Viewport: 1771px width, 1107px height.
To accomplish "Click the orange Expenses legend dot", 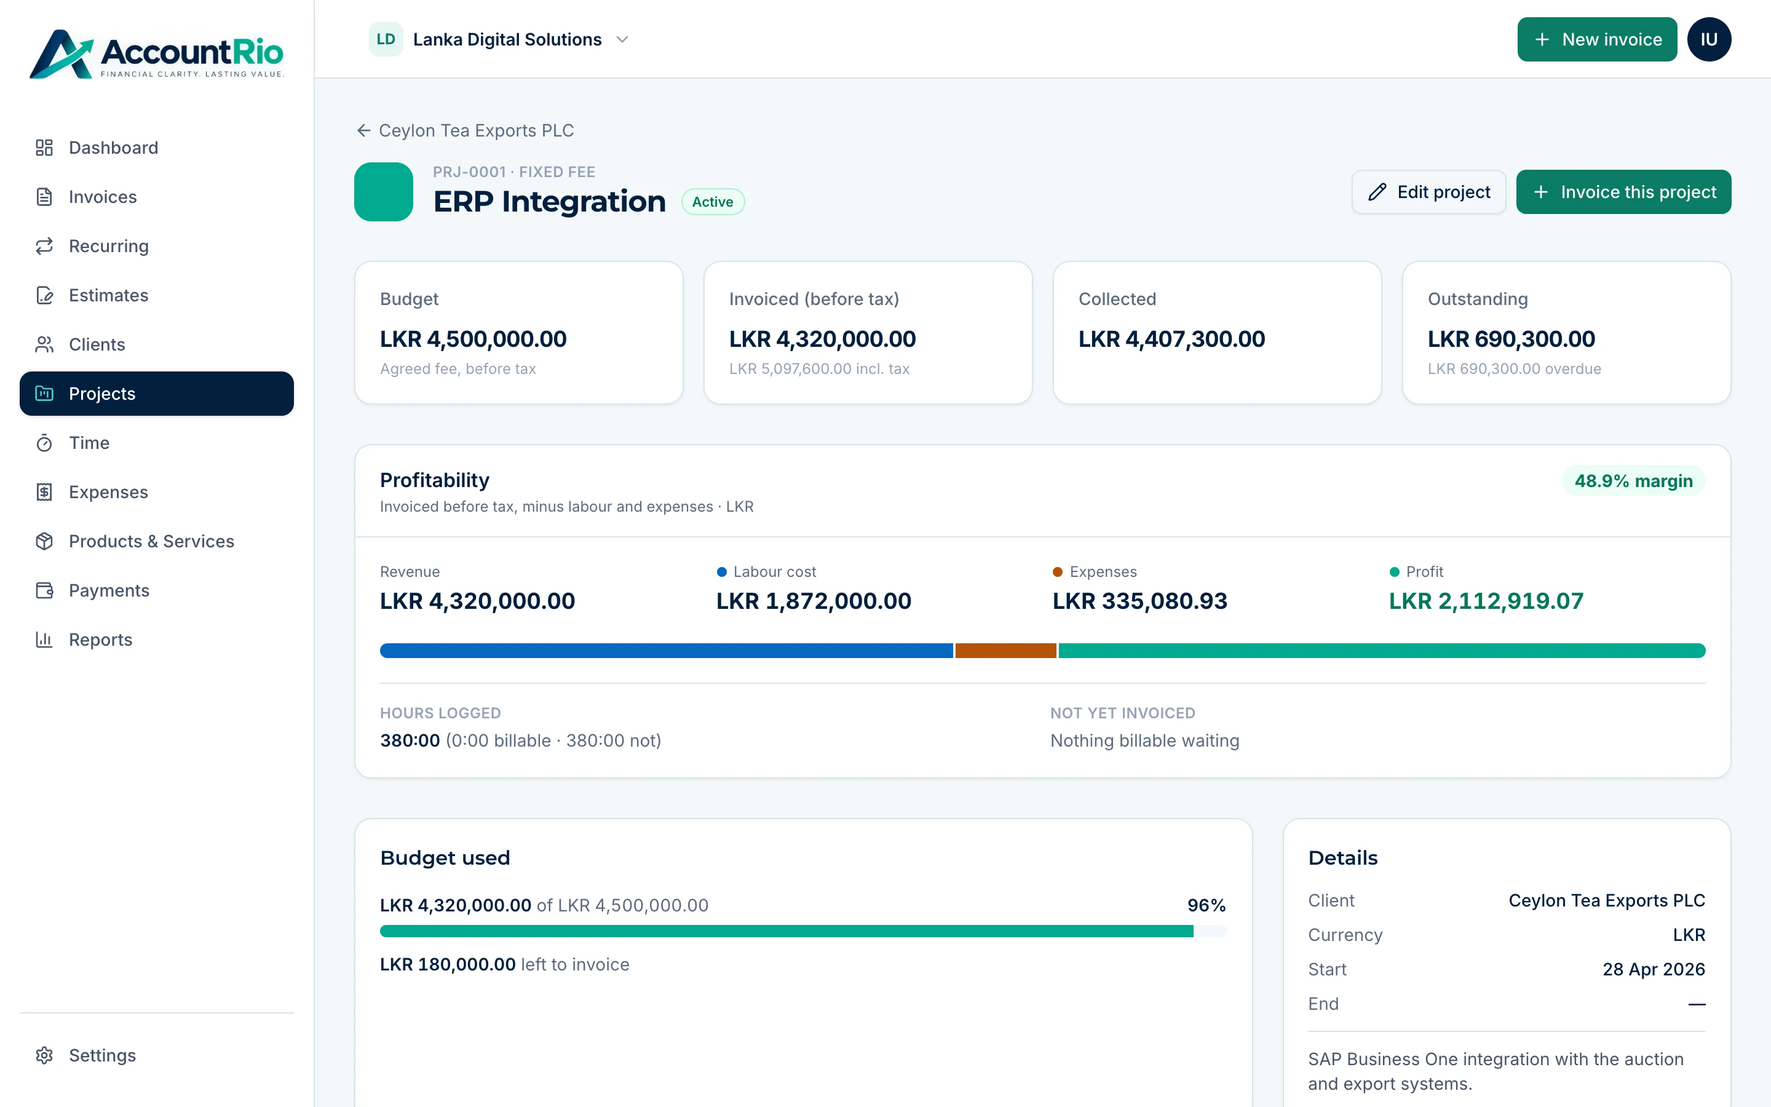I will 1058,572.
